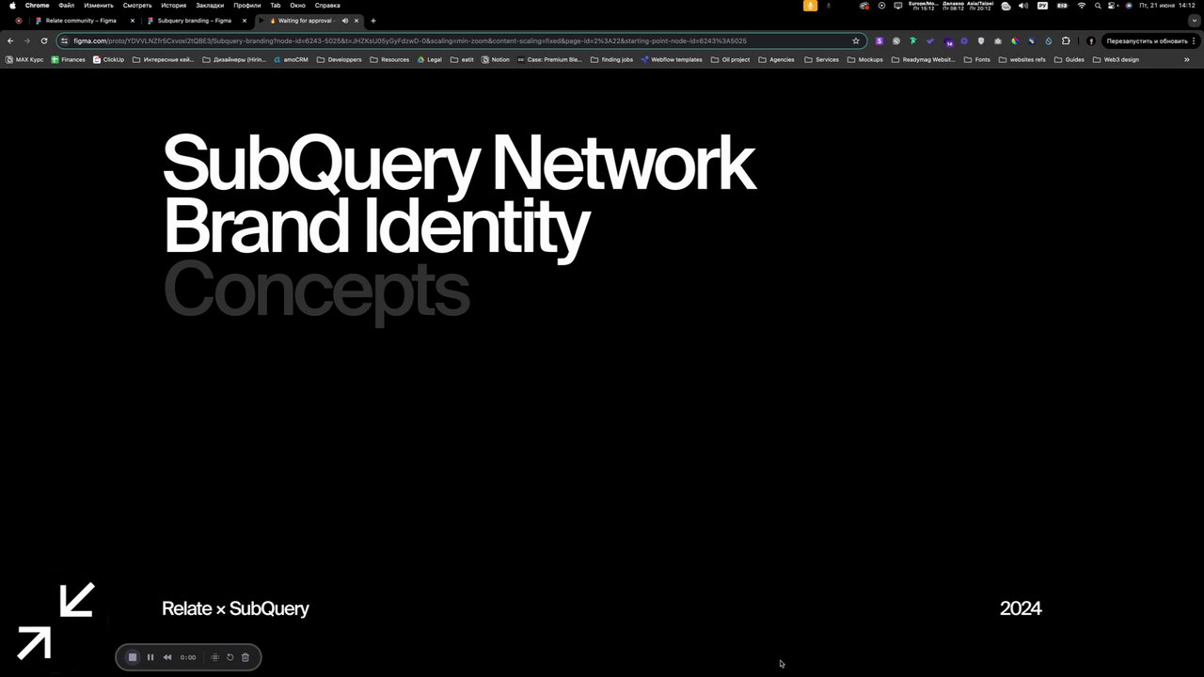Screen dimensions: 1204x677
Task: Open the Apple menu
Action: coord(12,6)
